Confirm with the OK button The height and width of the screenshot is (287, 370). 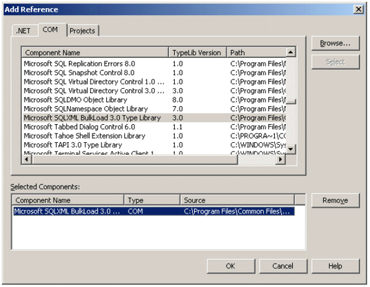231,266
